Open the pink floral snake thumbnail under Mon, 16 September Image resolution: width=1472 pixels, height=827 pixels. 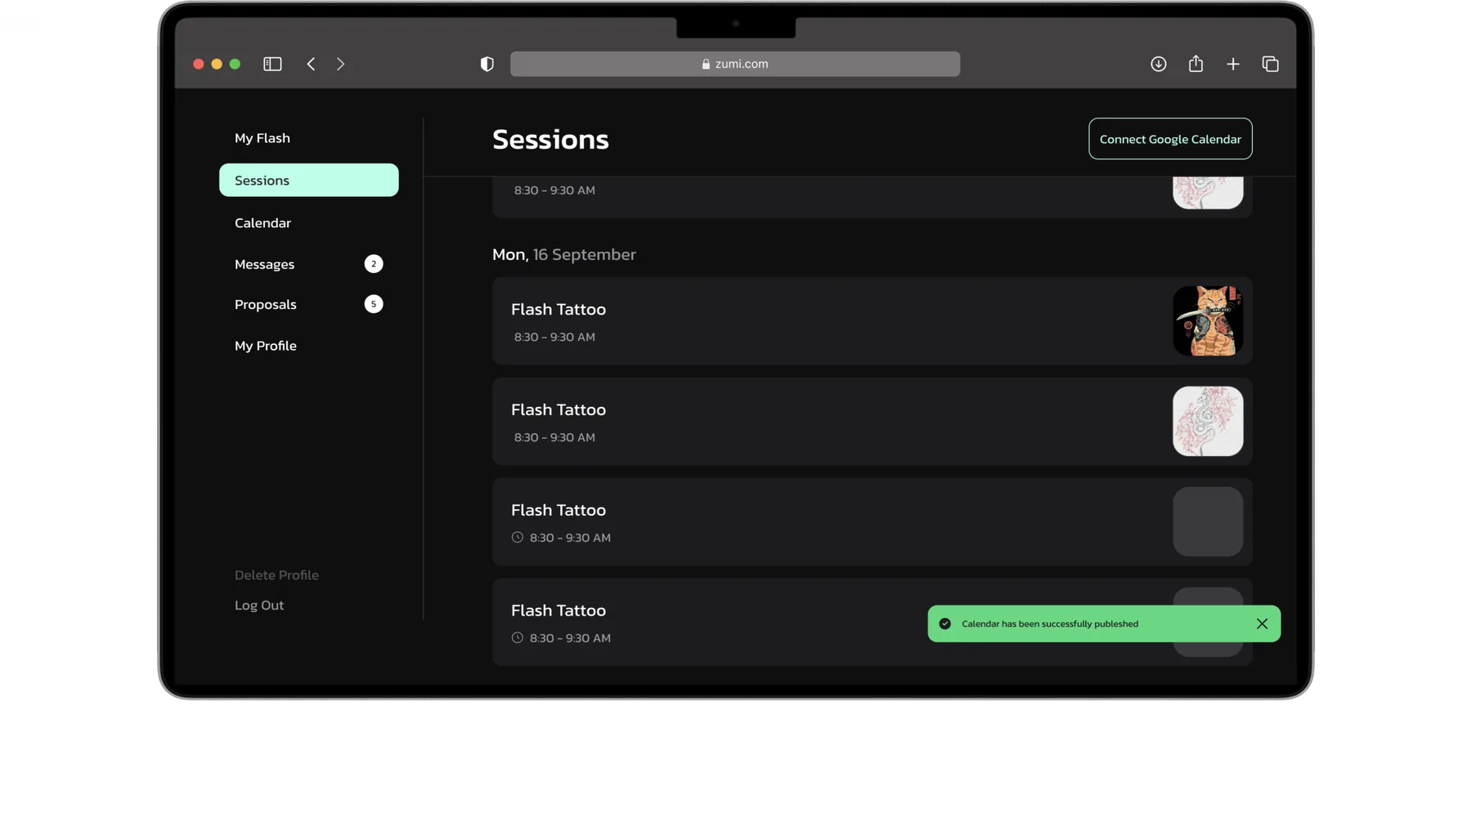pos(1208,422)
